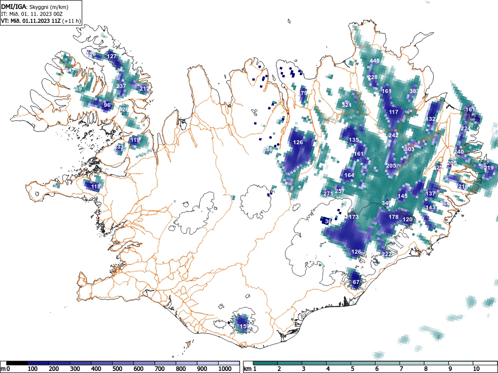Click the visibility value 127 in Westfjords
This screenshot has height=373, width=498.
(x=112, y=56)
